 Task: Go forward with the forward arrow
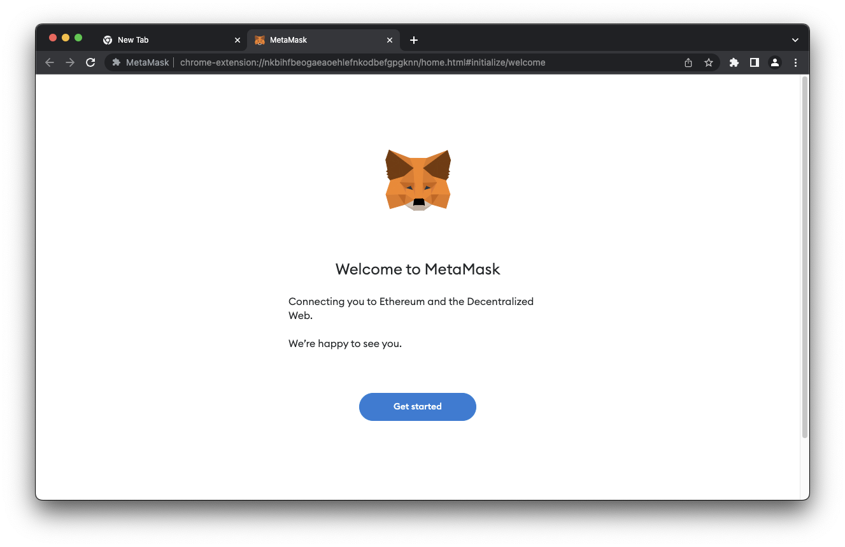[x=70, y=62]
